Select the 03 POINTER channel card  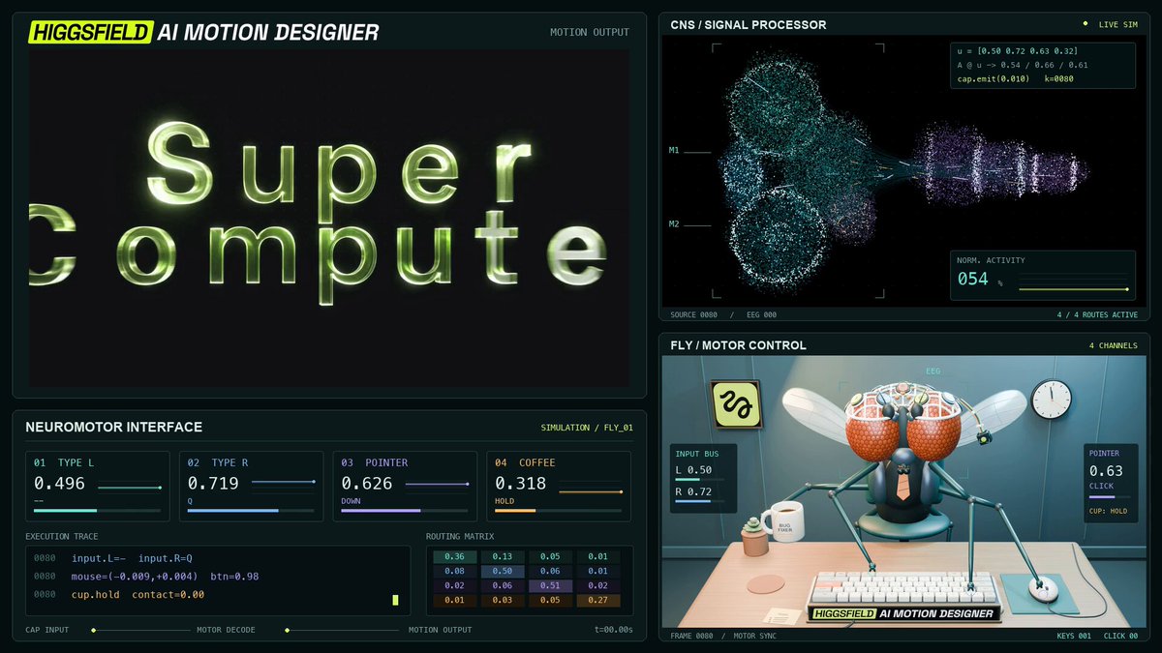point(405,488)
